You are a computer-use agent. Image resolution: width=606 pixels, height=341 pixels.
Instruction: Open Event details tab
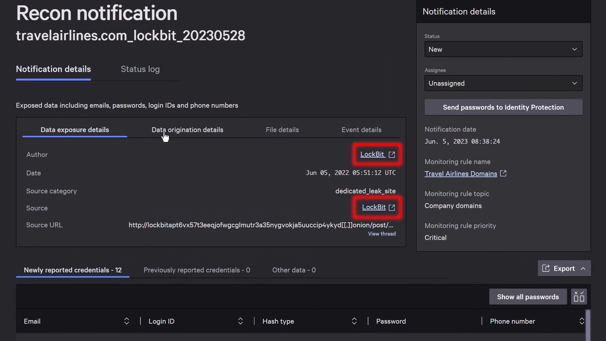click(x=361, y=130)
